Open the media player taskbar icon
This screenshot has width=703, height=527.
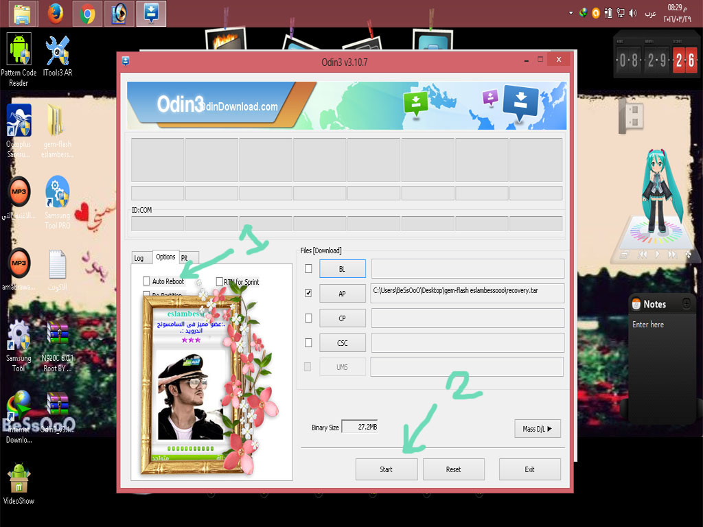coord(119,14)
